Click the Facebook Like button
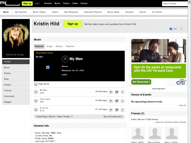Viewport: 191px width, 143px height. pyautogui.click(x=173, y=29)
